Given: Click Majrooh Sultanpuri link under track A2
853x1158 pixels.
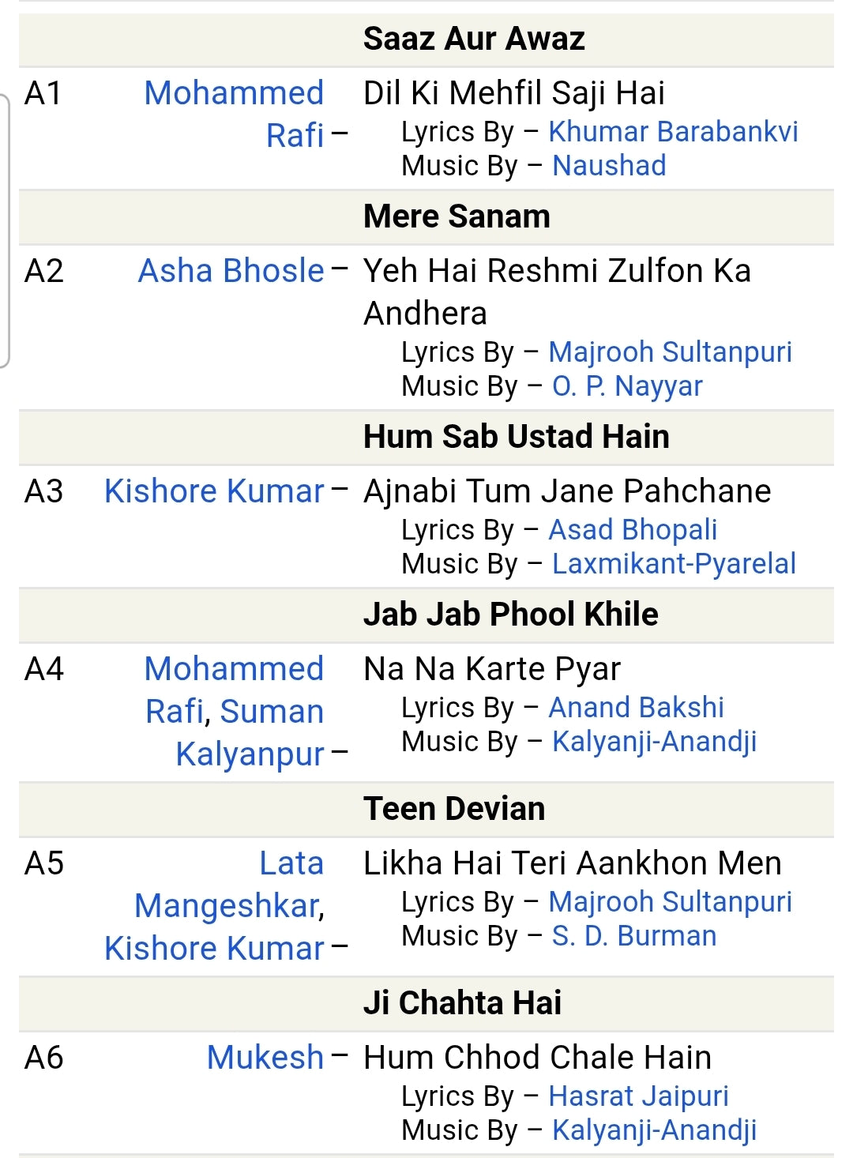Looking at the screenshot, I should 670,352.
